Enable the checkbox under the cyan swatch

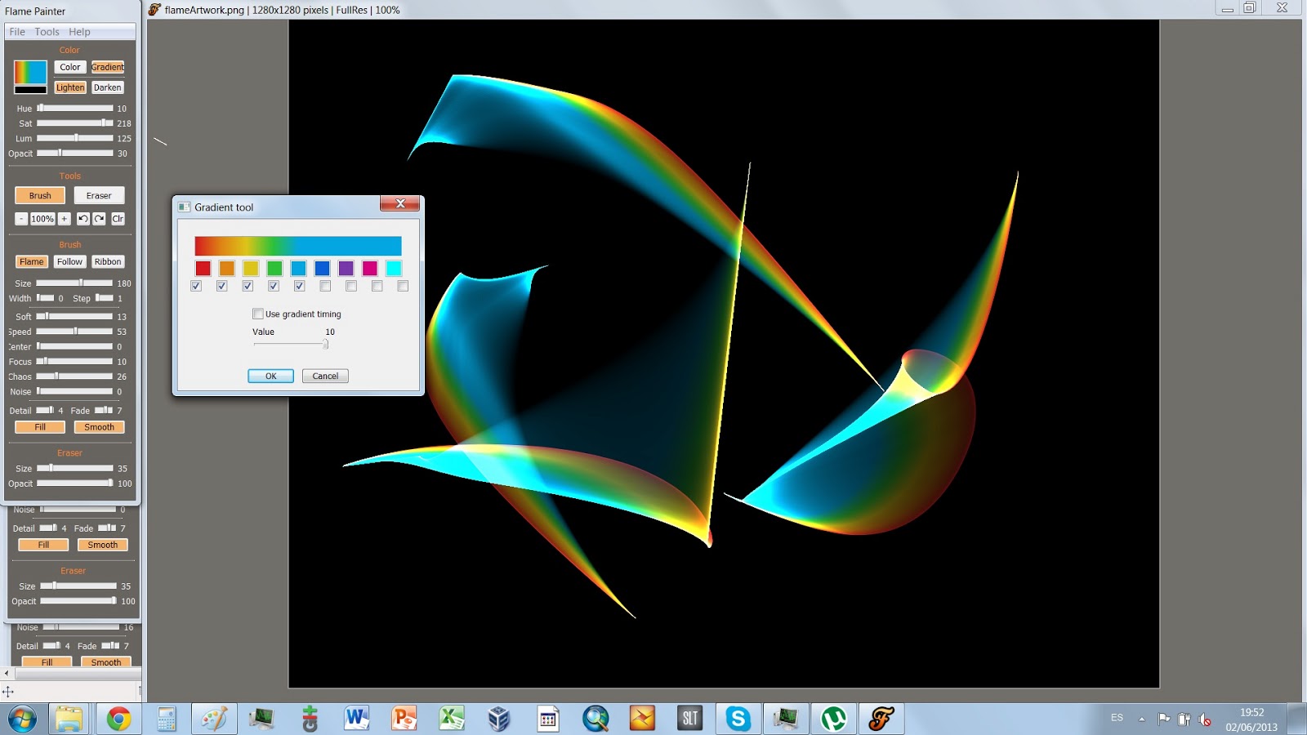click(x=403, y=286)
